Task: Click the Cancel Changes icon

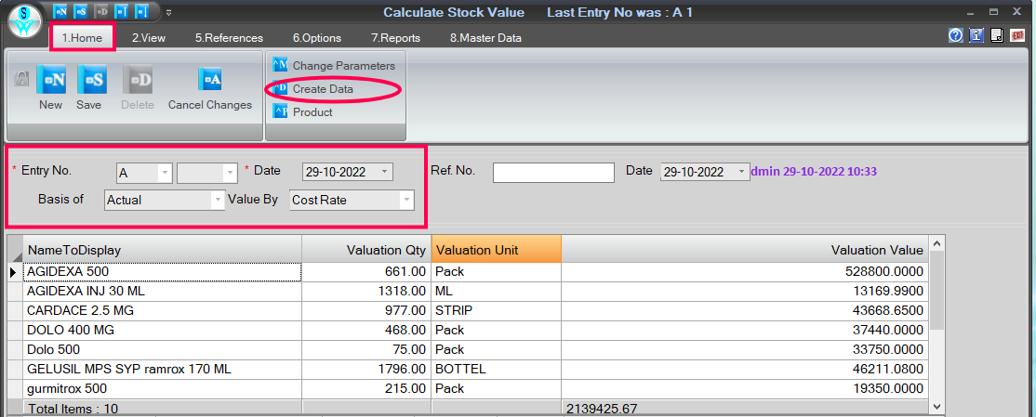Action: [x=210, y=79]
